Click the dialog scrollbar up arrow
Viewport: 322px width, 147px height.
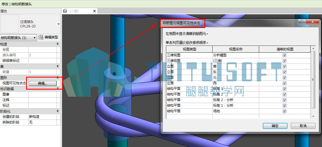[x=313, y=48]
